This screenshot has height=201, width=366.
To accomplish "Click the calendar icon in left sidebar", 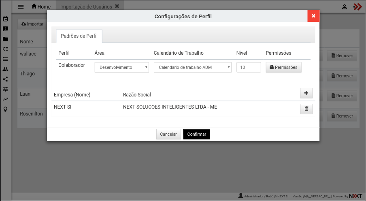I will (x=5, y=19).
